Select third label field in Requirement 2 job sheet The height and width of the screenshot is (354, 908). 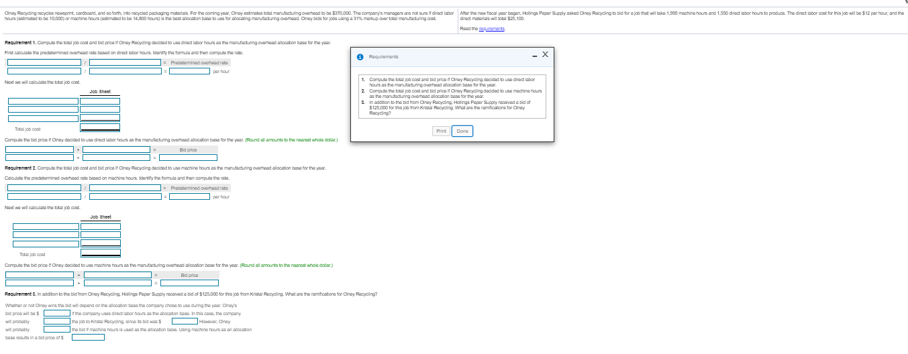pos(46,244)
